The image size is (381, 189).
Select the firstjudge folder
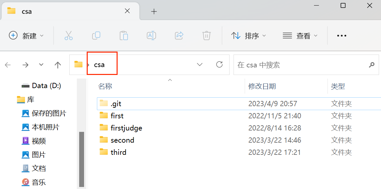126,128
